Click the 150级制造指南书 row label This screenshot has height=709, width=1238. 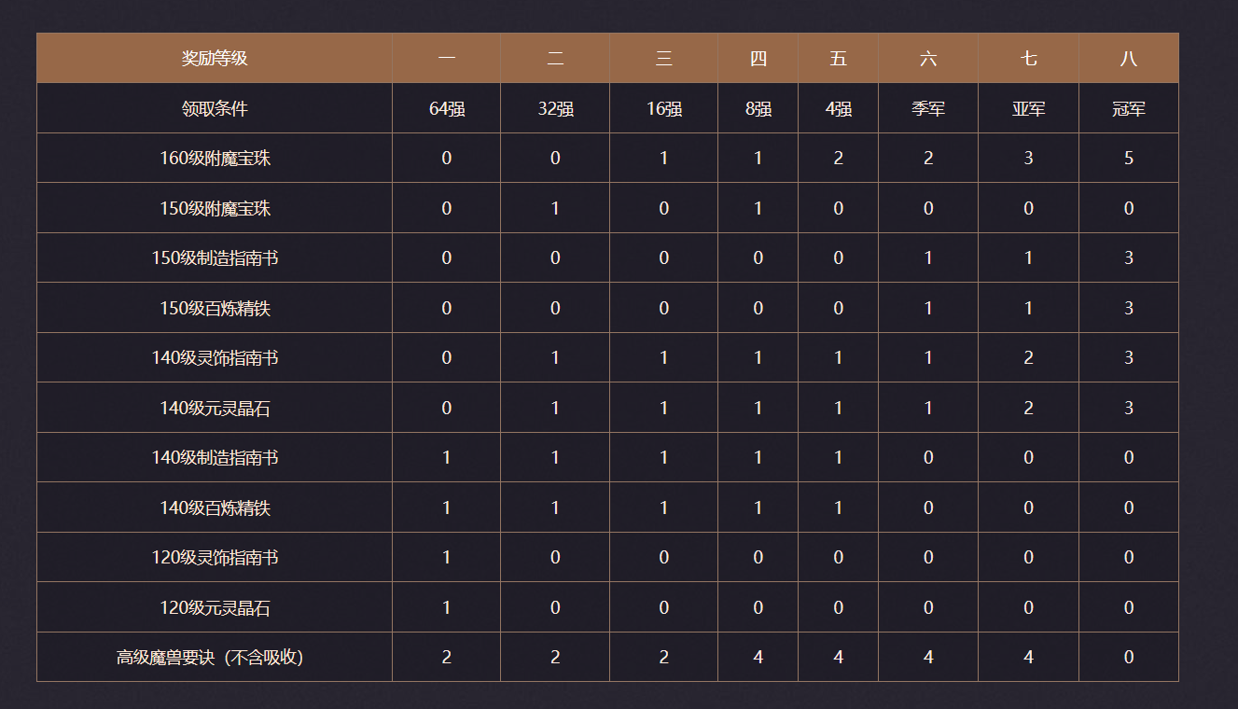[x=215, y=258]
